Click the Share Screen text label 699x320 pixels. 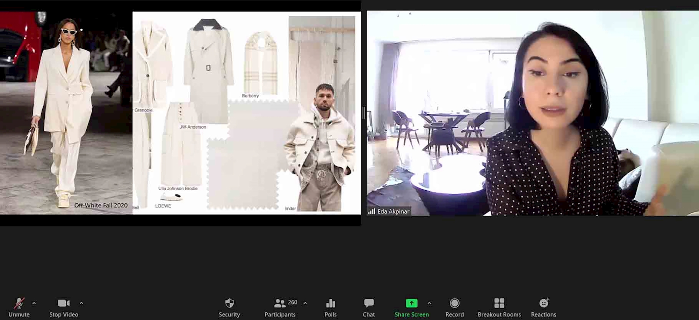[x=412, y=314]
